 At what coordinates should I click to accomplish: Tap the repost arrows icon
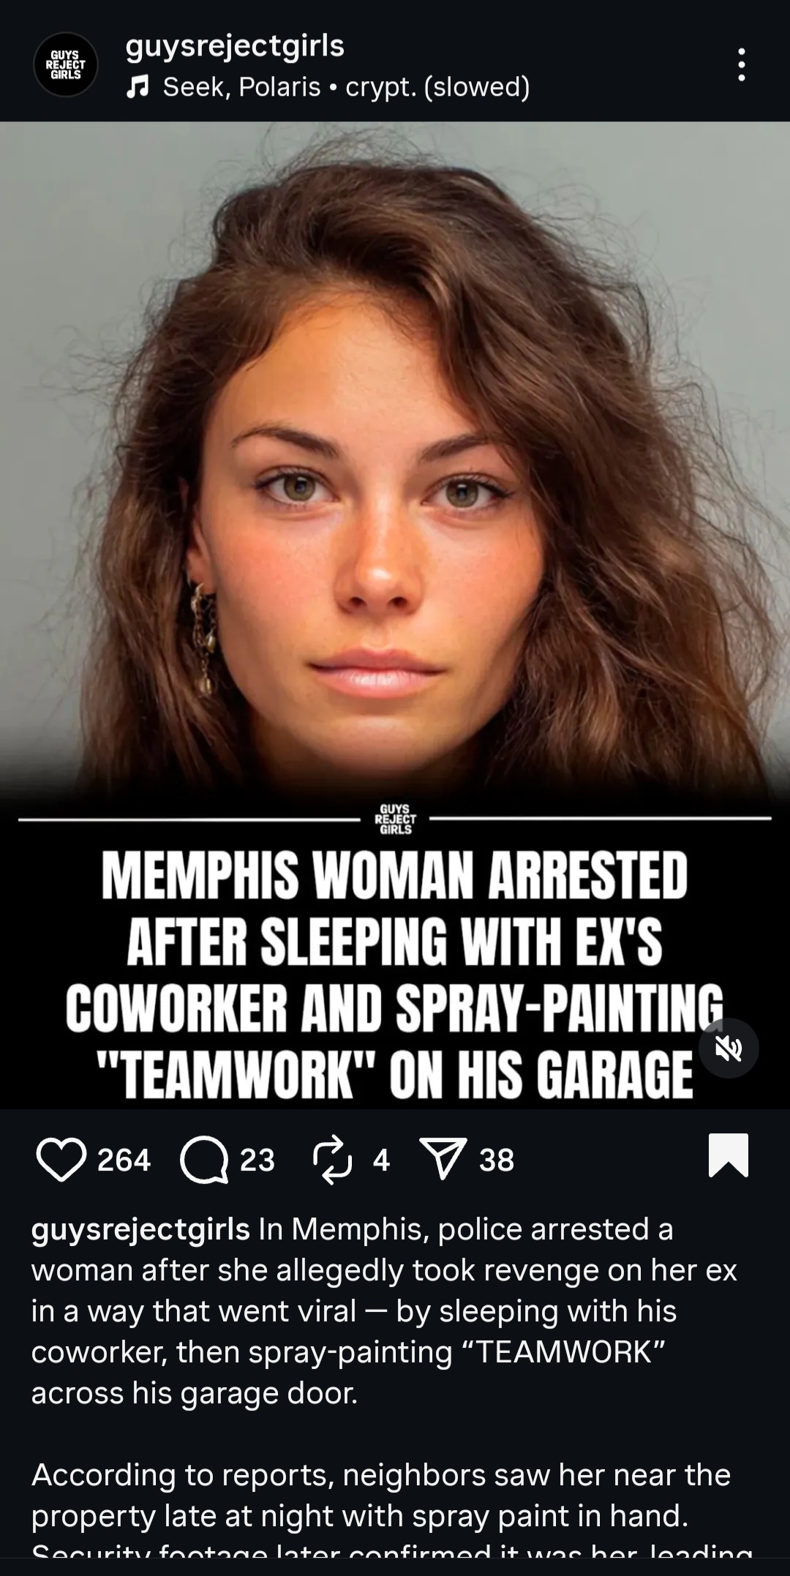332,1160
